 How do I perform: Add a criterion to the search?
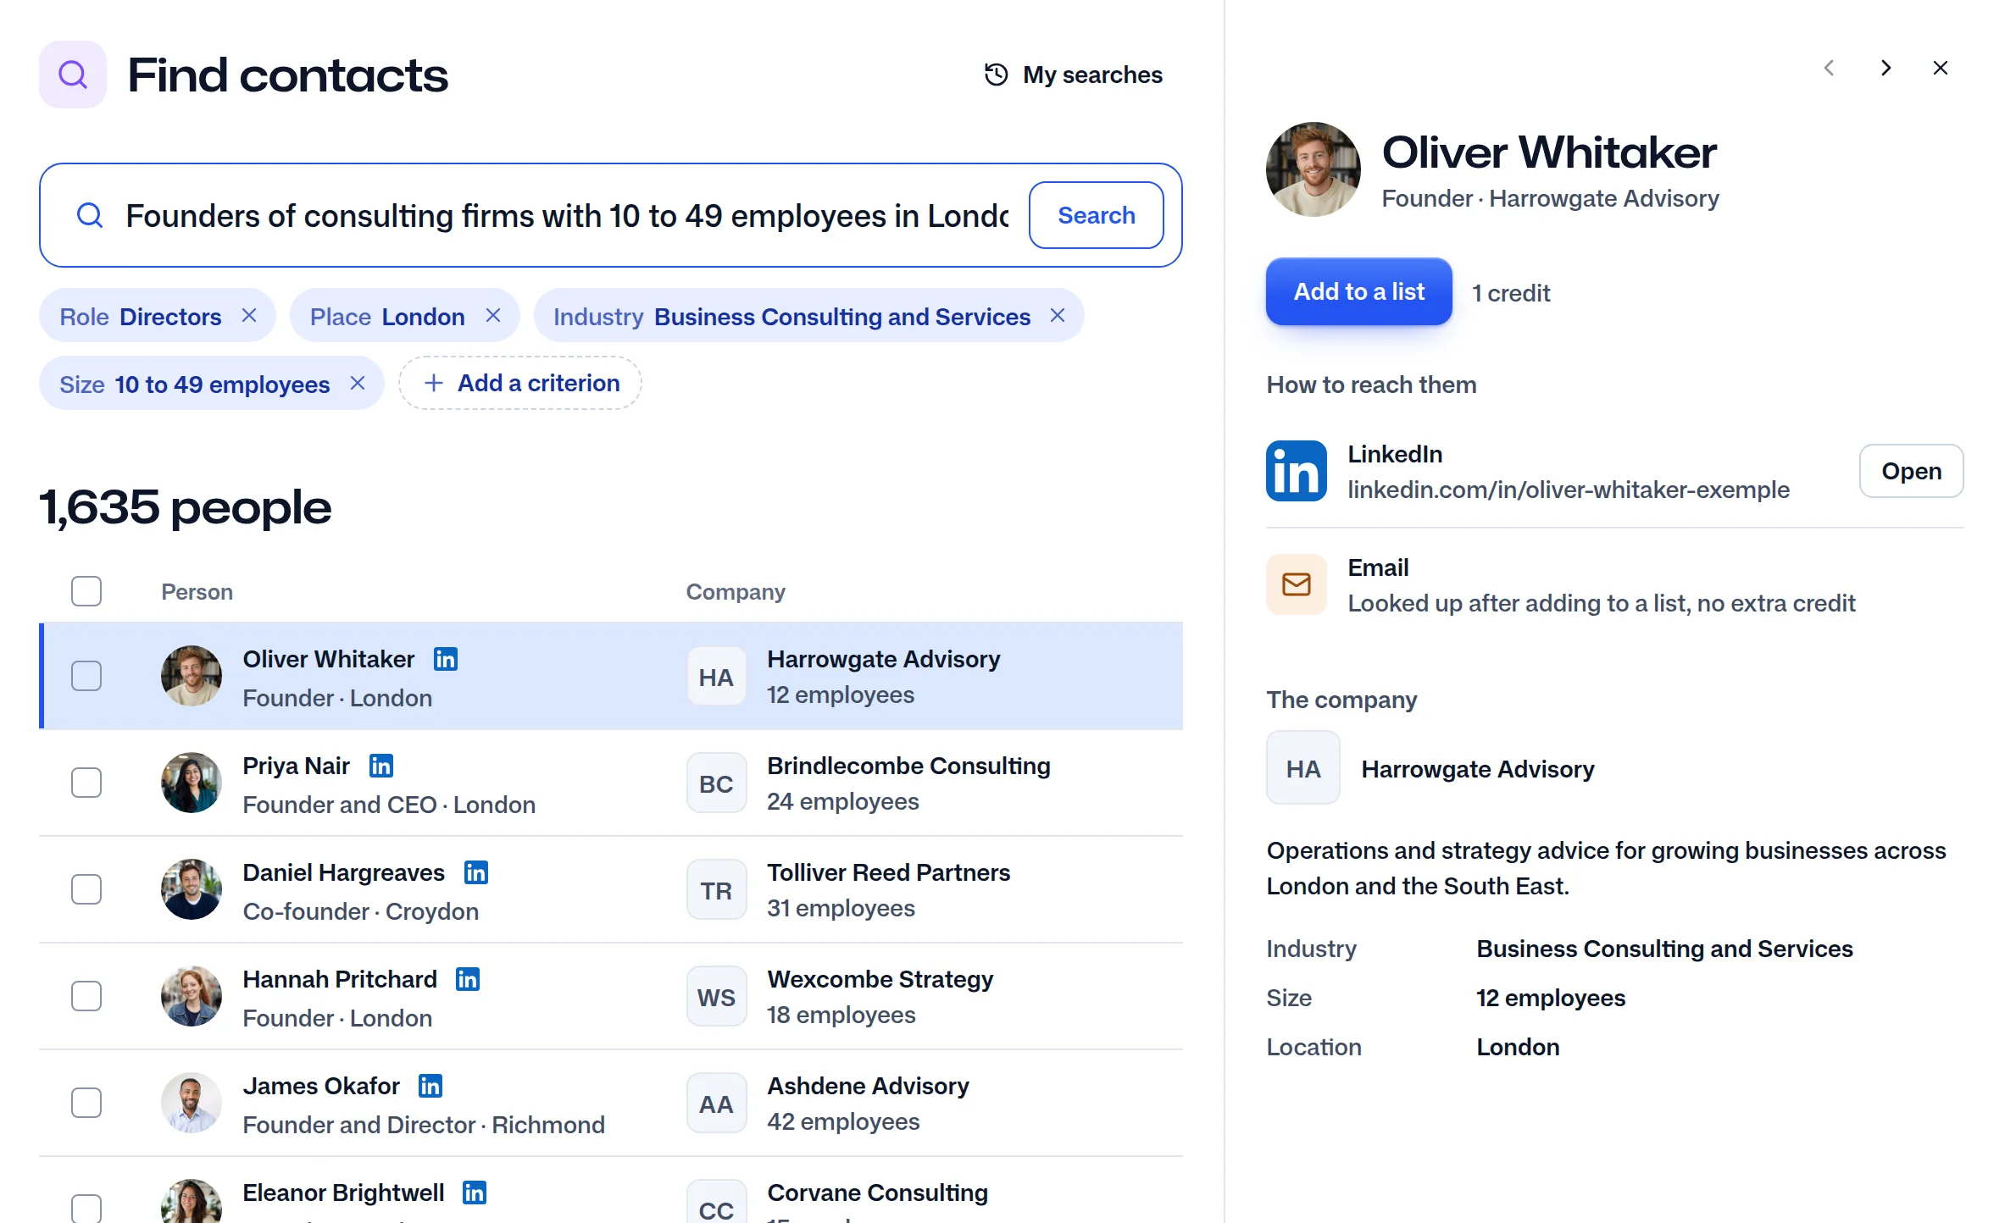tap(520, 383)
